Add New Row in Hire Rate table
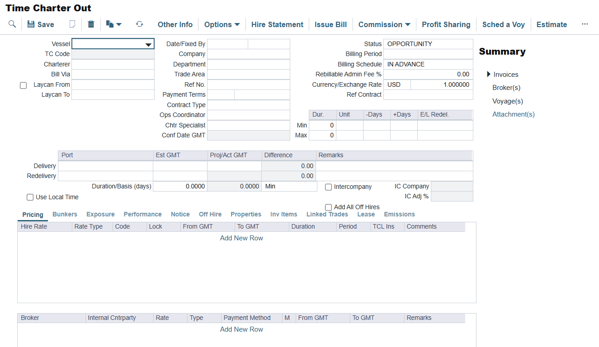 (x=241, y=238)
